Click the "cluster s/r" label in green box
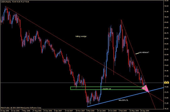Image resolution: width=170 pixels, height=112 pixels. (107, 89)
